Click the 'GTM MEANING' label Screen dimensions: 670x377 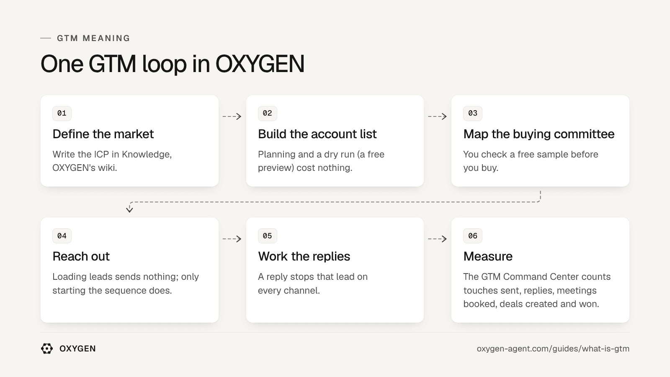click(93, 38)
